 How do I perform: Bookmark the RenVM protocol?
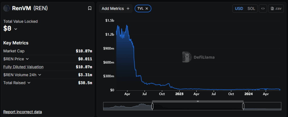point(90,8)
